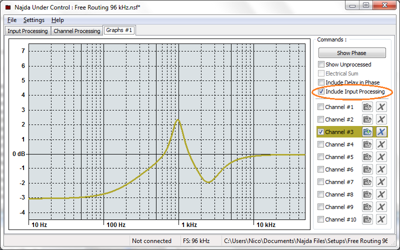Close the Najda Under Control window
The height and width of the screenshot is (250, 400).
384,5
